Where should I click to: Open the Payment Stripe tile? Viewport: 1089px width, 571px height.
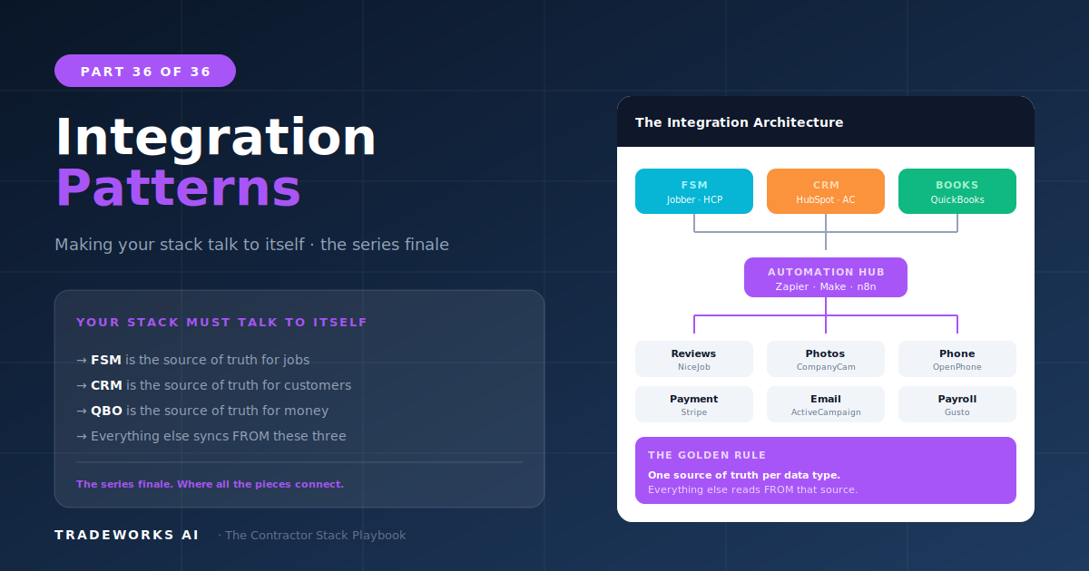pos(694,404)
